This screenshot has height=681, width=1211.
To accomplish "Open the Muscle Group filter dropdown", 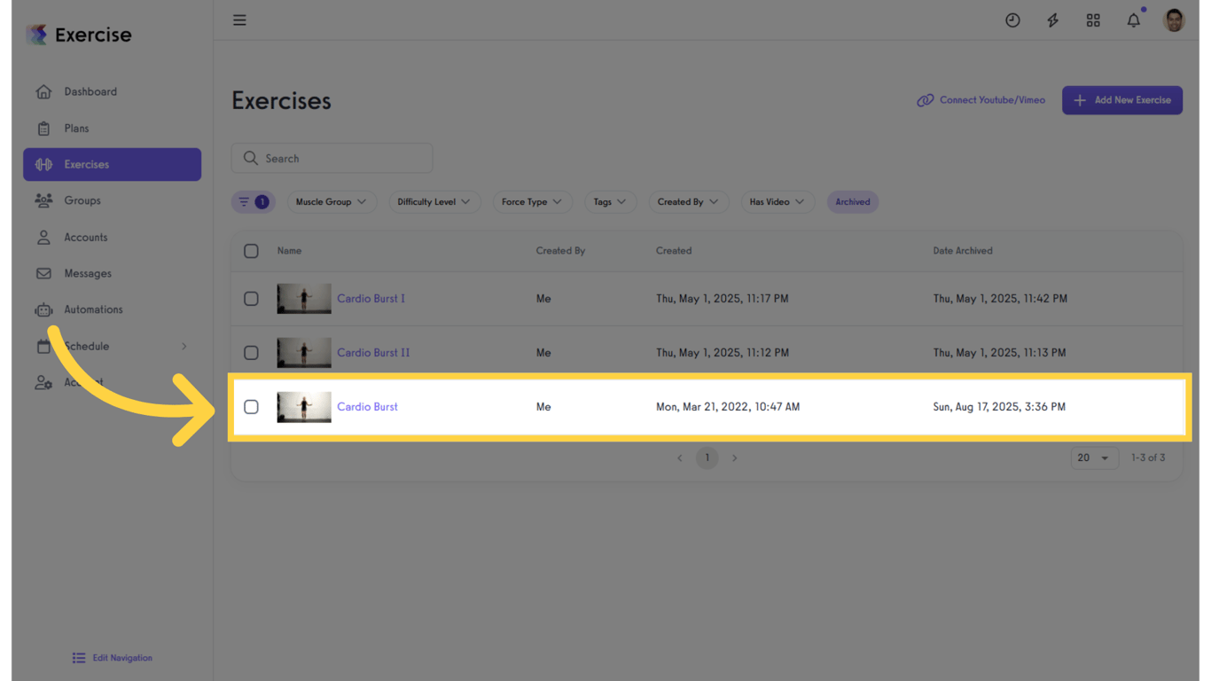I will (332, 201).
